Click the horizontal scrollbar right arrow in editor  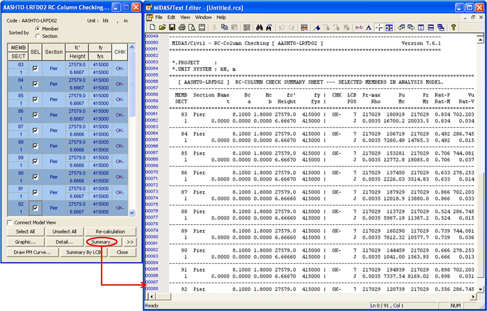click(473, 297)
